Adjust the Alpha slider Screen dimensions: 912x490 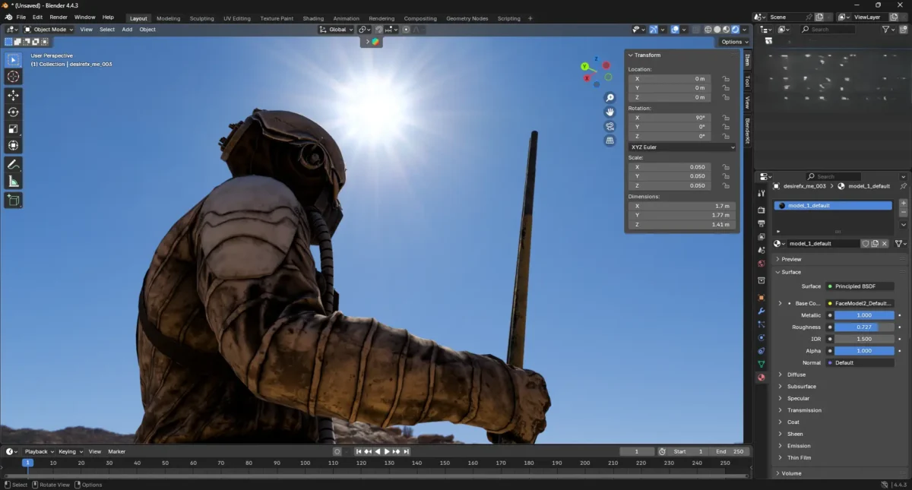[x=864, y=351]
